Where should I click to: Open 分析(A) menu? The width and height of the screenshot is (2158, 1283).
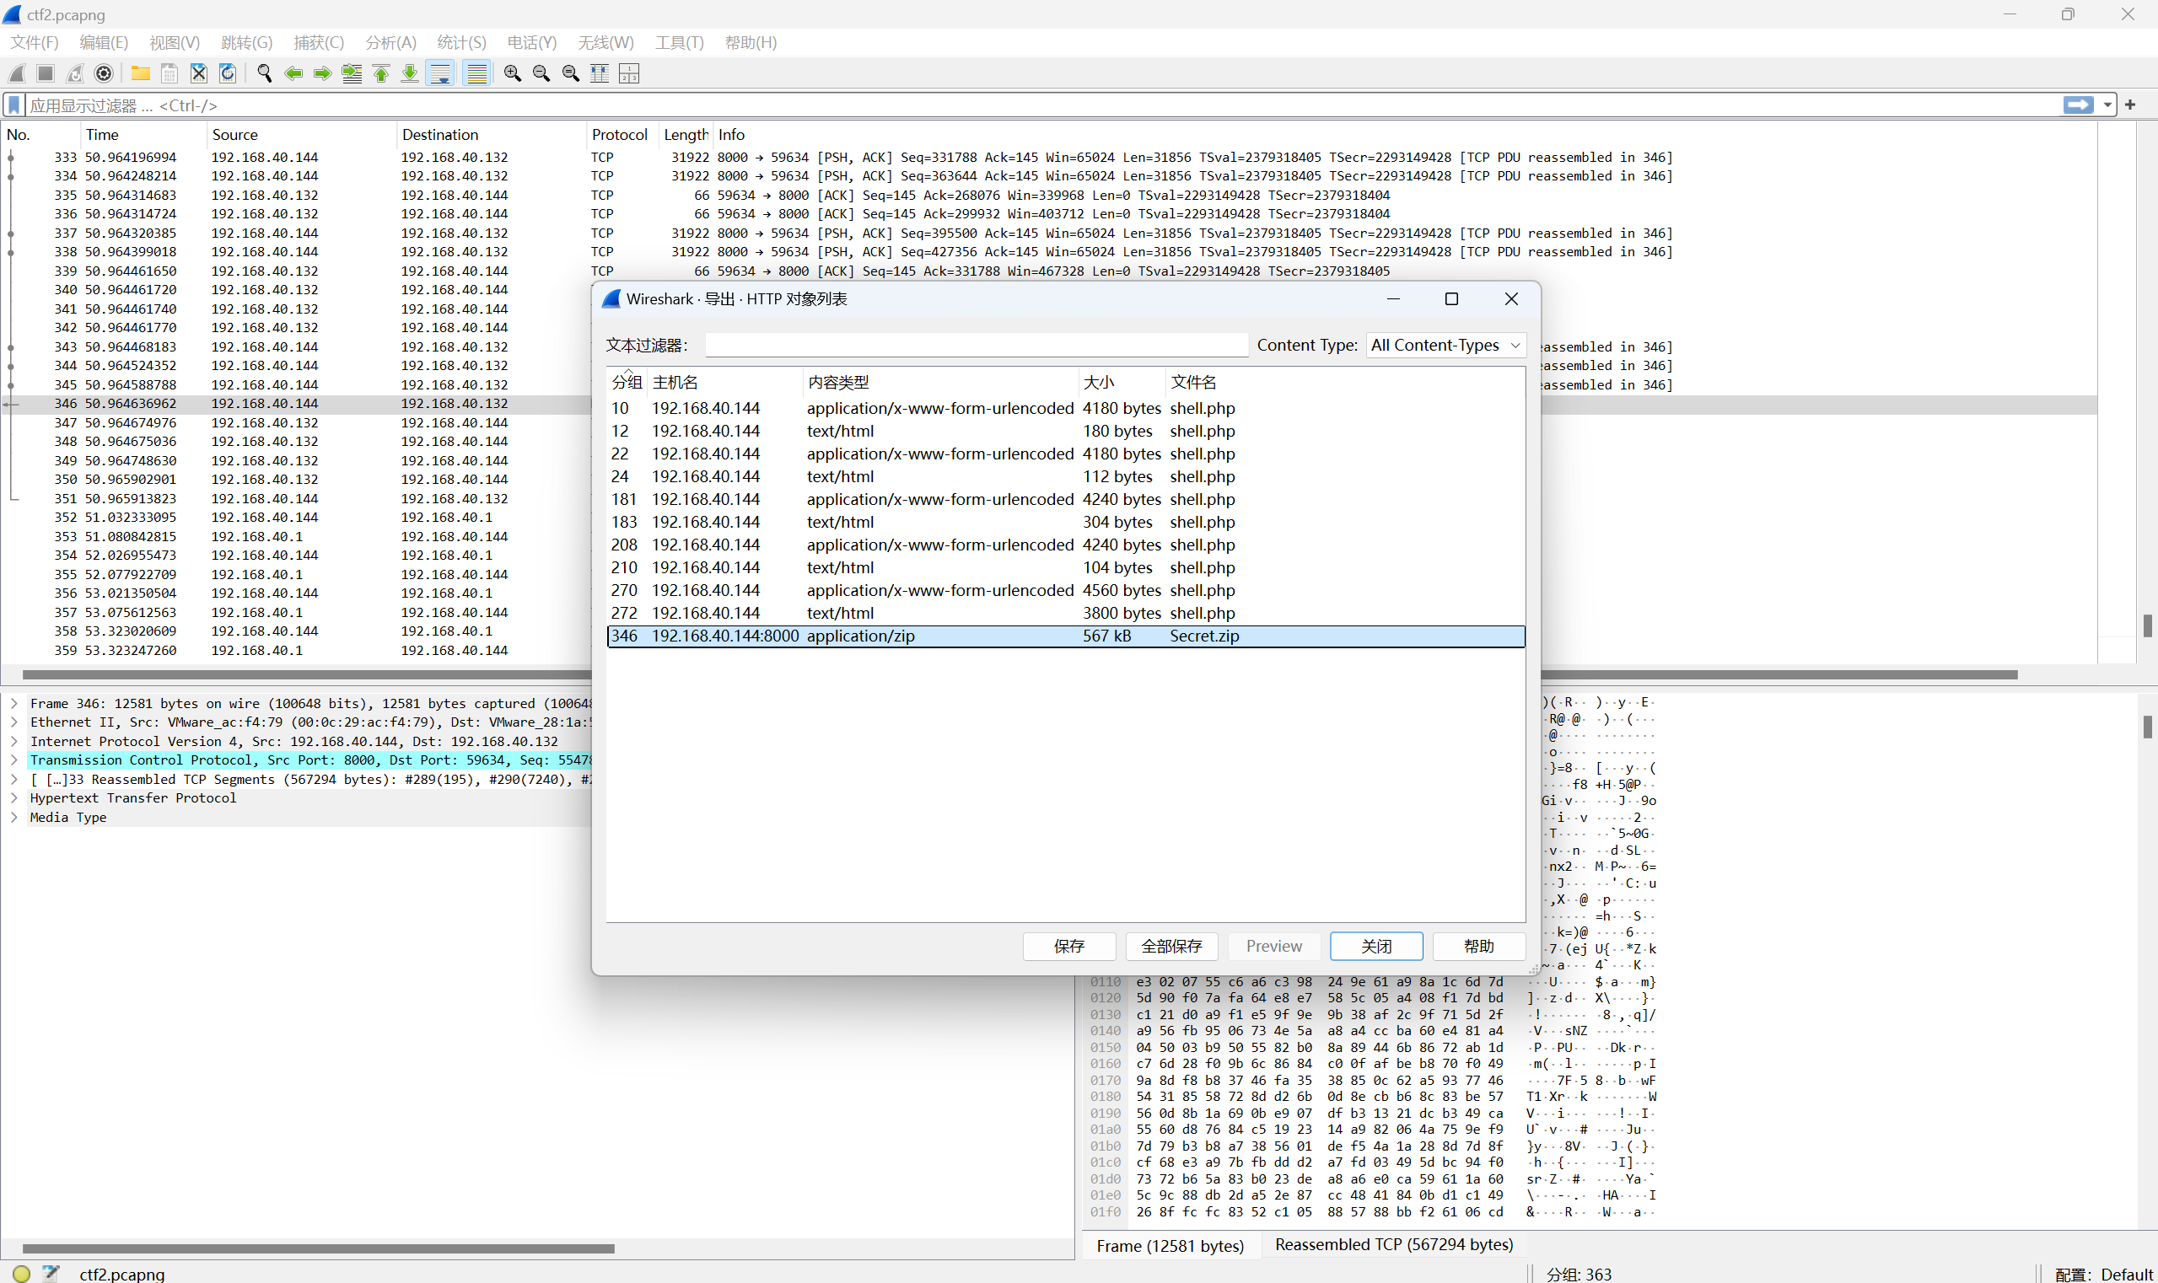391,42
